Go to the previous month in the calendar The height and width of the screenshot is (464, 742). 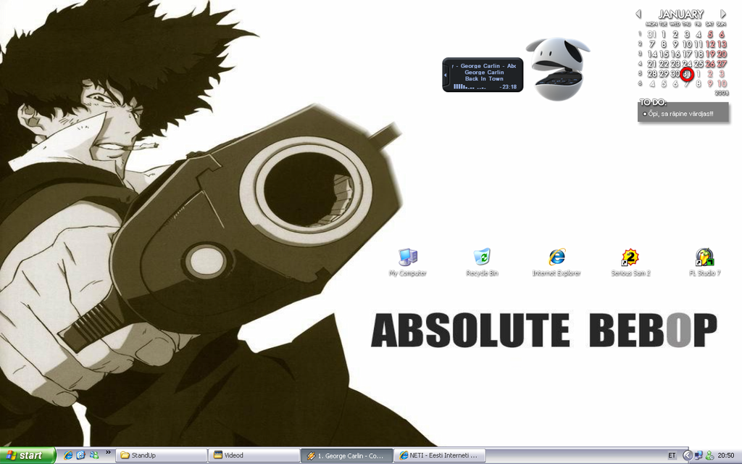[638, 14]
